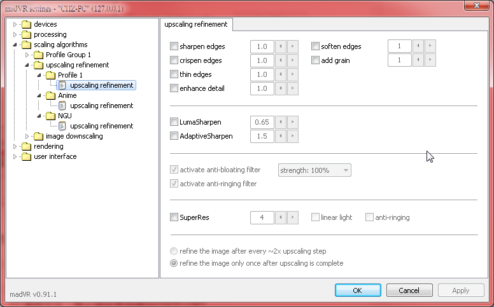The width and height of the screenshot is (494, 307).
Task: Collapse the Profile 1 tree node
Action: pos(39,75)
